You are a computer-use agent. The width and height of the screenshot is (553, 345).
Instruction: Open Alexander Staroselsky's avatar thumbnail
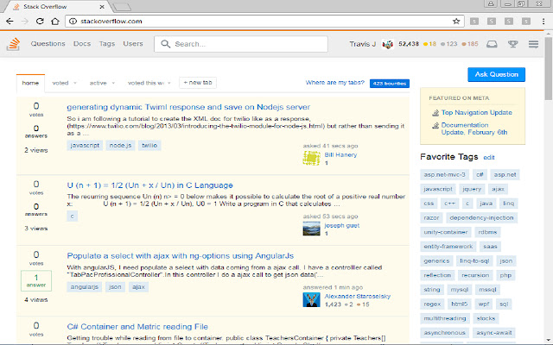[311, 299]
